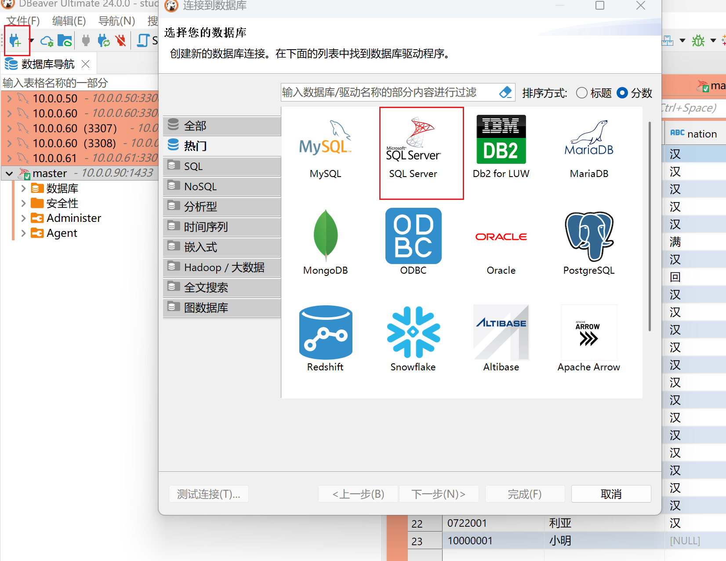Image resolution: width=726 pixels, height=561 pixels.
Task: Click the red disconnect plug icon
Action: (x=120, y=41)
